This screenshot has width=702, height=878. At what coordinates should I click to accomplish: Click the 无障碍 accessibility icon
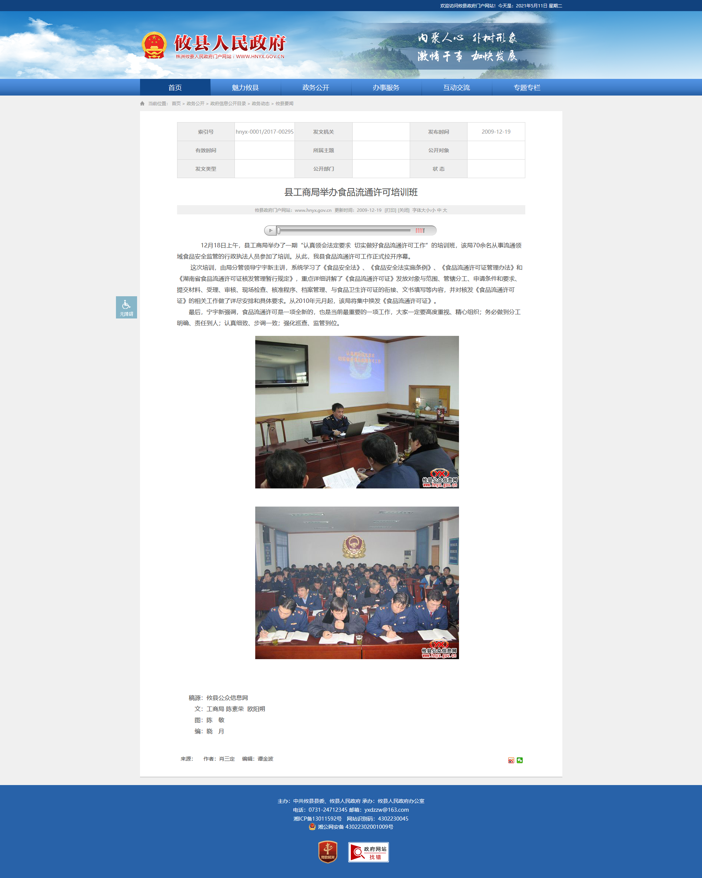(126, 307)
